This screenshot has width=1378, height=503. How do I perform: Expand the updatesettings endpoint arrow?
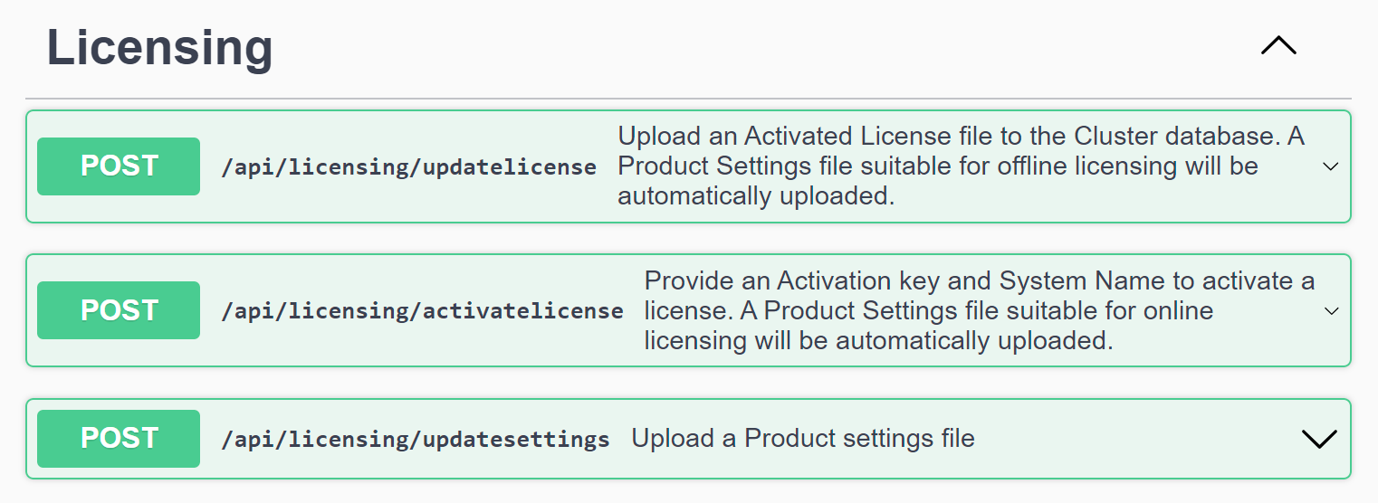click(x=1318, y=439)
